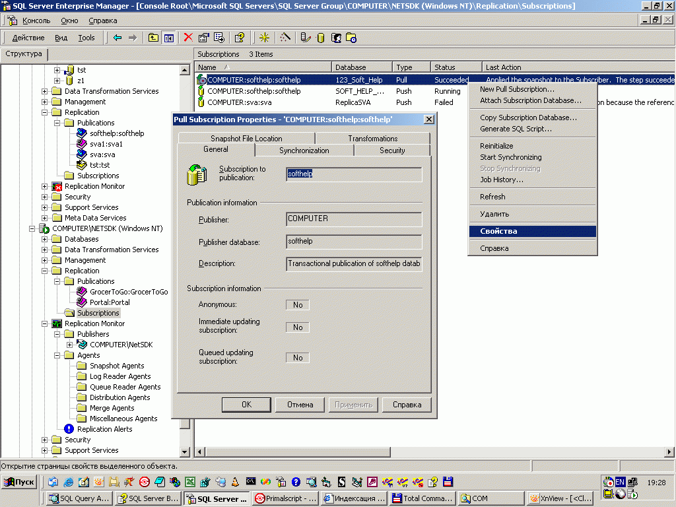Switch to the Security tab in the dialog
Screen dimensions: 676x507
[x=392, y=151]
